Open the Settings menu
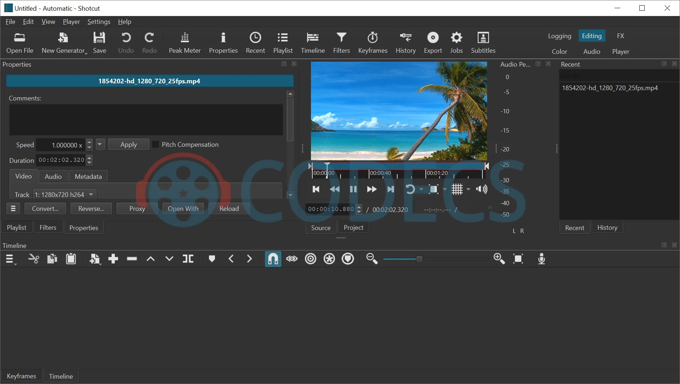Image resolution: width=680 pixels, height=384 pixels. pos(99,22)
